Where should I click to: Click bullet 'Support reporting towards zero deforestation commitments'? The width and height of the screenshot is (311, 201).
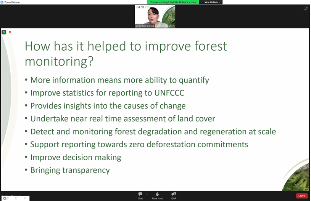pyautogui.click(x=139, y=144)
